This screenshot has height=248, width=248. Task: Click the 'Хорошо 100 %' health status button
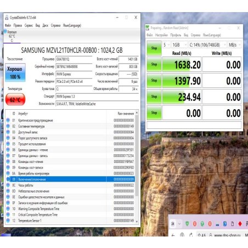15,72
